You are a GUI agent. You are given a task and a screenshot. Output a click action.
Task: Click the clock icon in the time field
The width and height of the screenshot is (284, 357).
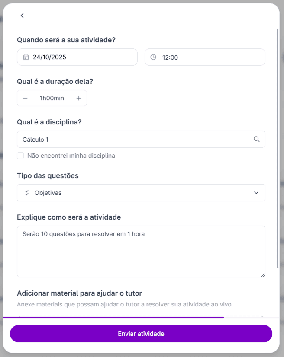(x=154, y=57)
